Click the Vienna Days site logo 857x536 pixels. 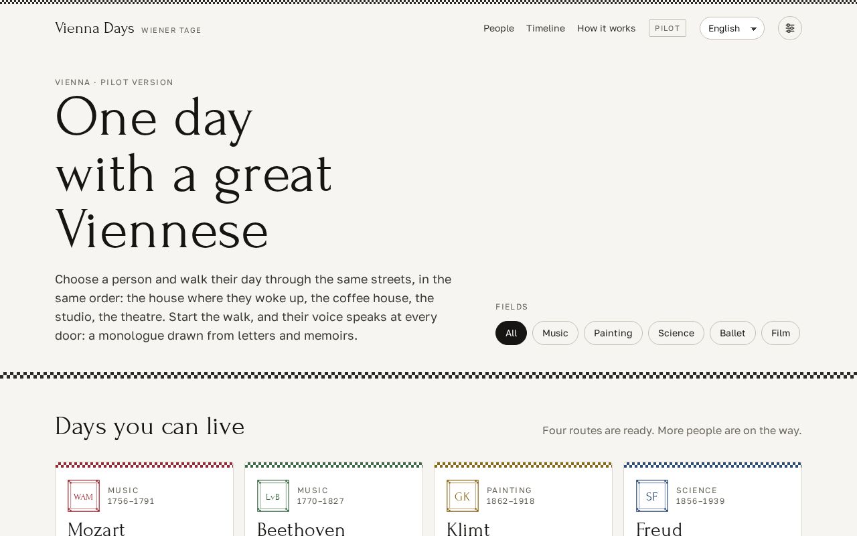tap(94, 28)
